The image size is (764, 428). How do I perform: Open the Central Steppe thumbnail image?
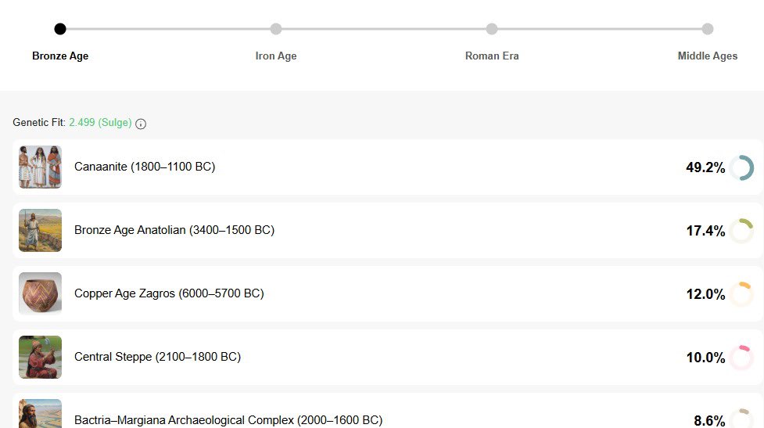tap(41, 358)
